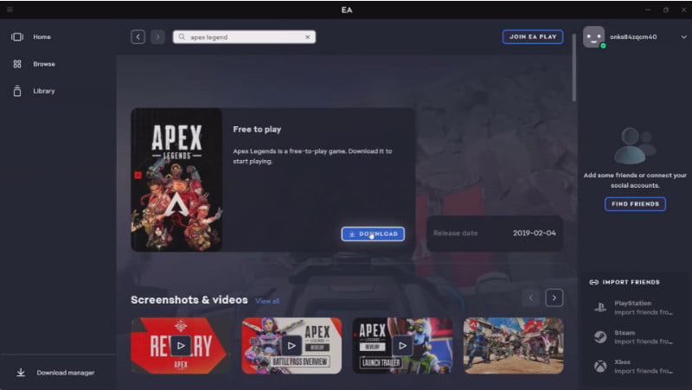Click the Xbox icon
692x390 pixels.
click(599, 366)
